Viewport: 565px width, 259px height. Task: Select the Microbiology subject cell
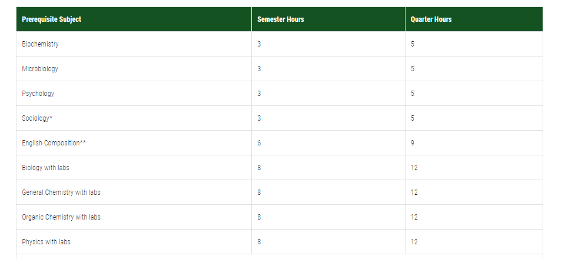click(x=134, y=69)
